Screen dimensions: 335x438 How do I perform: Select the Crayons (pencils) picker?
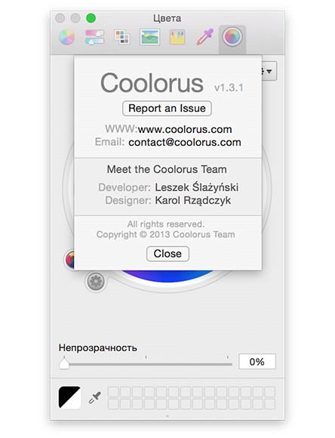177,37
